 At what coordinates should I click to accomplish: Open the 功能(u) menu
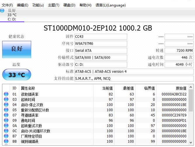coord(38,5)
